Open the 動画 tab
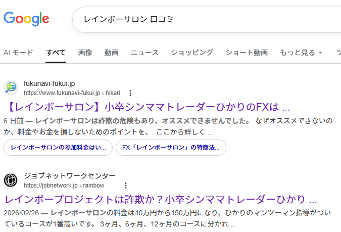341x232 pixels. coord(111,53)
